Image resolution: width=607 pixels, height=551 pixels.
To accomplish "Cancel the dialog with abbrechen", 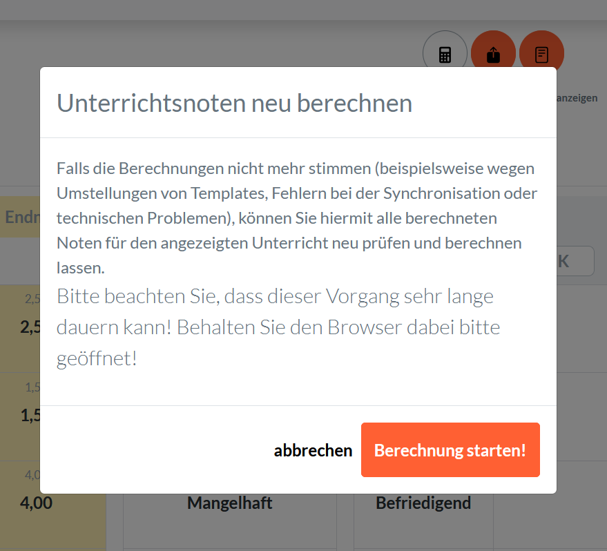I will (313, 450).
